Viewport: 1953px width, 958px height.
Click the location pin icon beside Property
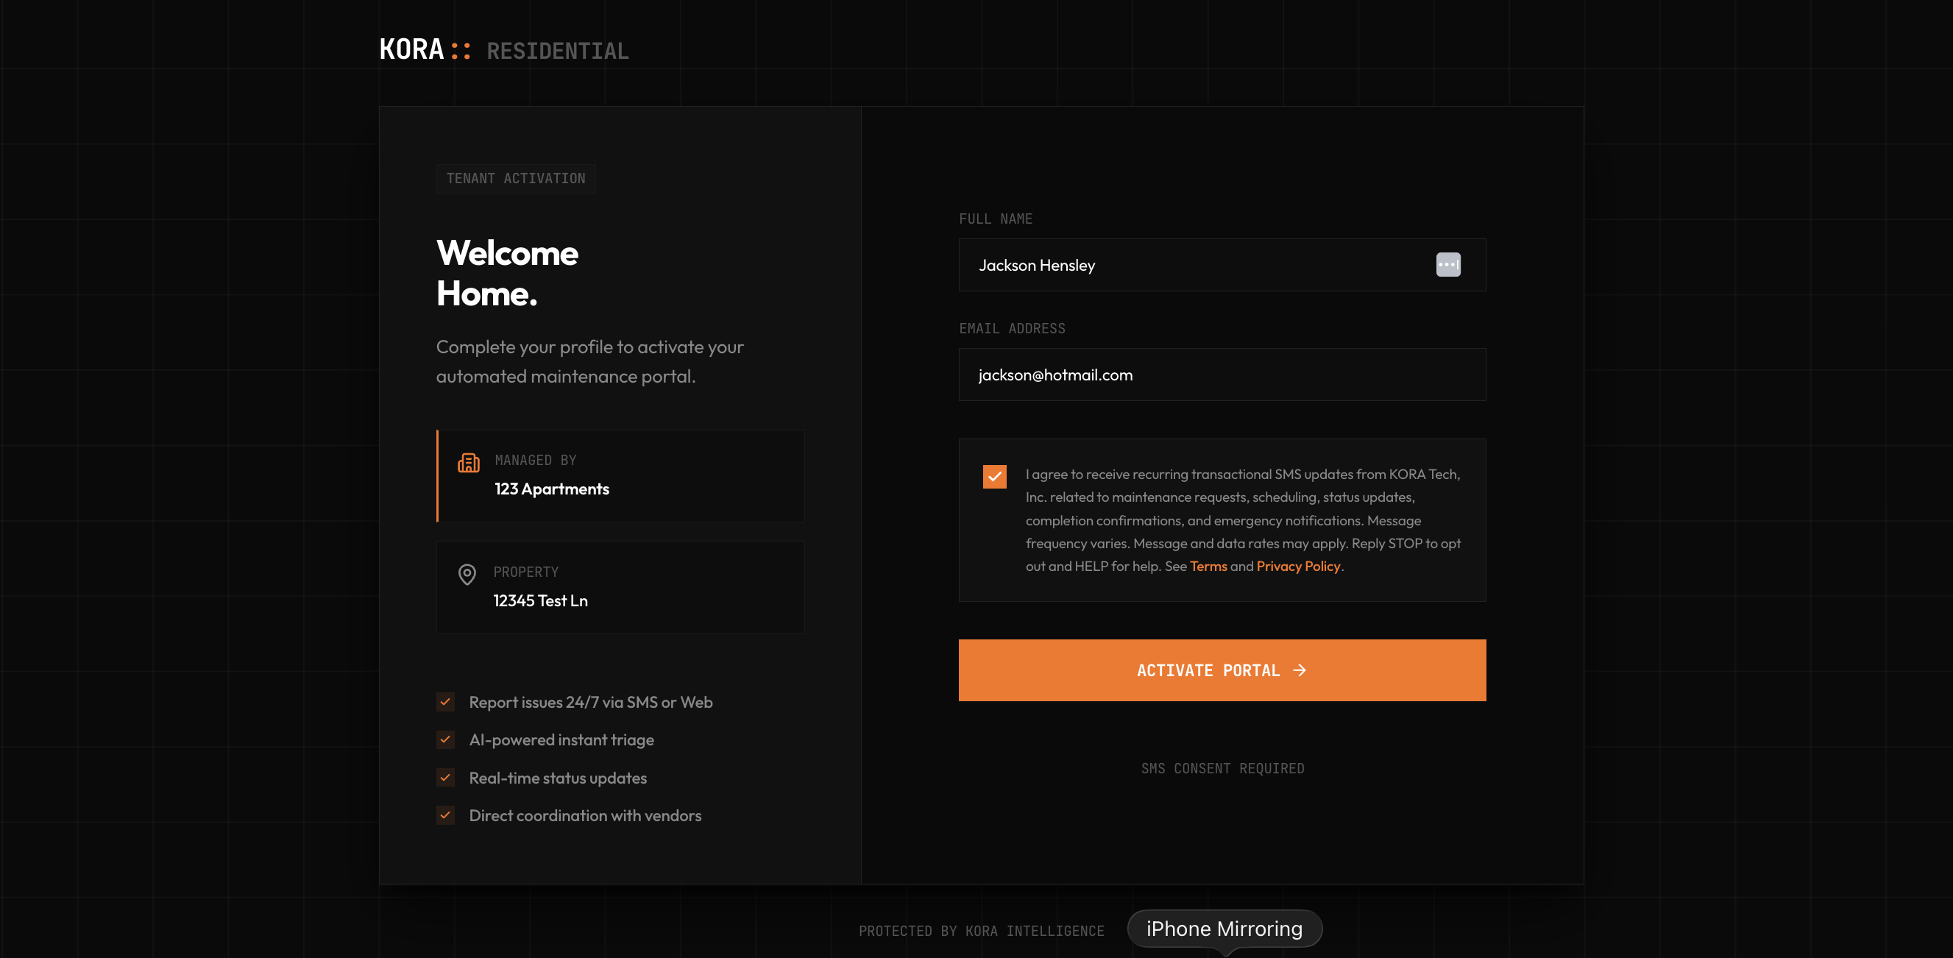[x=467, y=575]
